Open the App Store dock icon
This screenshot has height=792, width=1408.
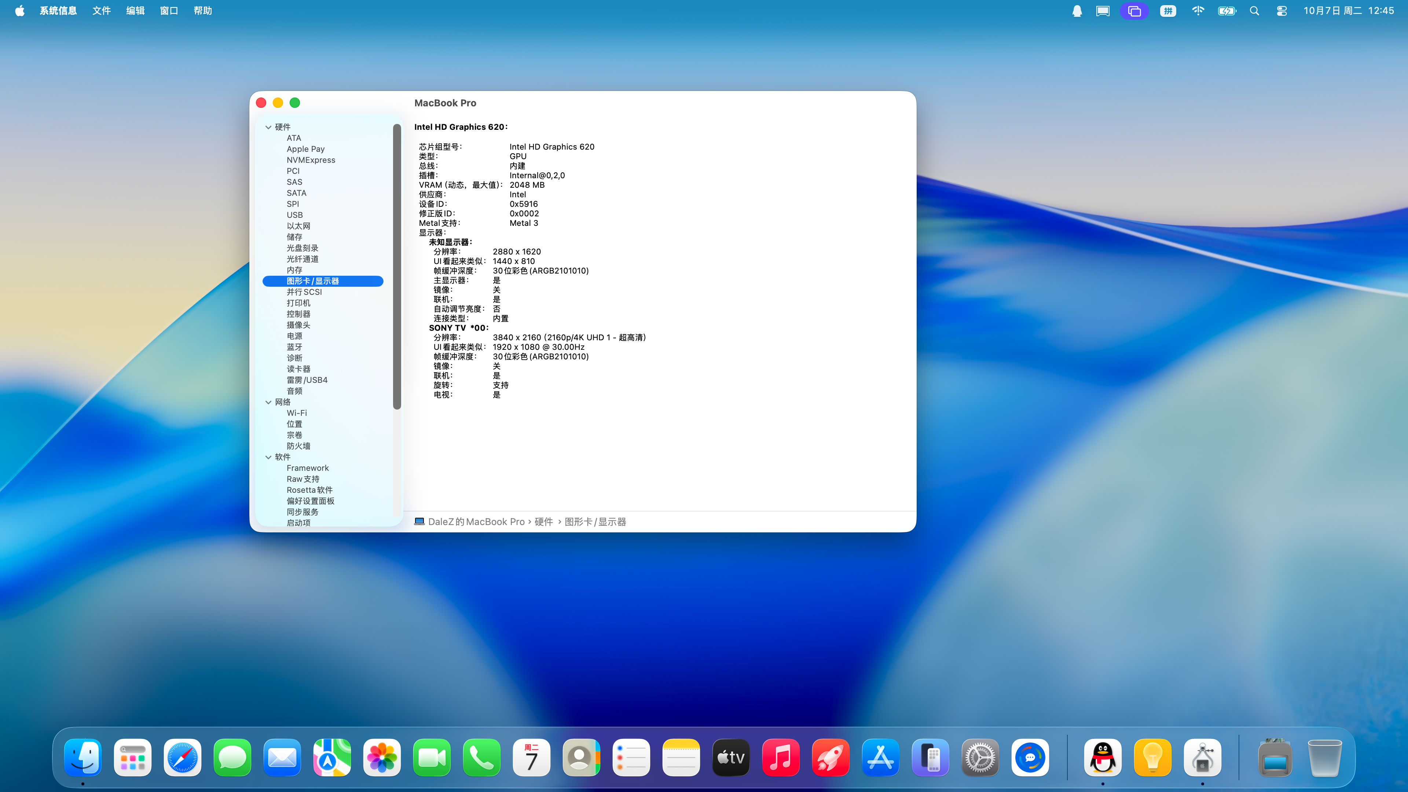(880, 758)
